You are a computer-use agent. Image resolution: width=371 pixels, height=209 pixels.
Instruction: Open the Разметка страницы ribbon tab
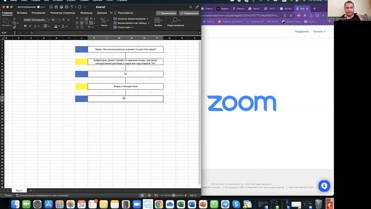[63, 13]
